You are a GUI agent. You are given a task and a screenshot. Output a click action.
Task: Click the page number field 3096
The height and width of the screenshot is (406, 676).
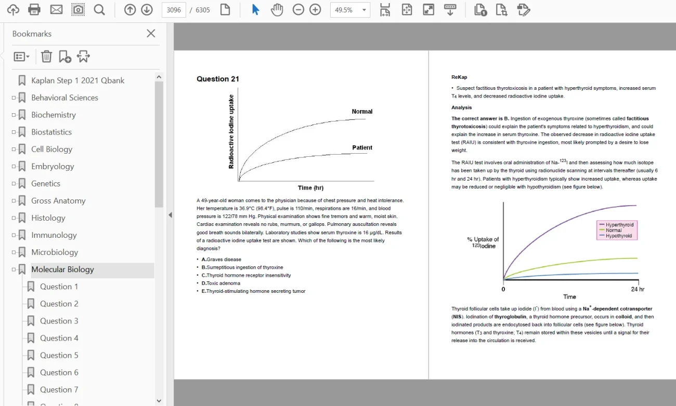[x=174, y=10]
